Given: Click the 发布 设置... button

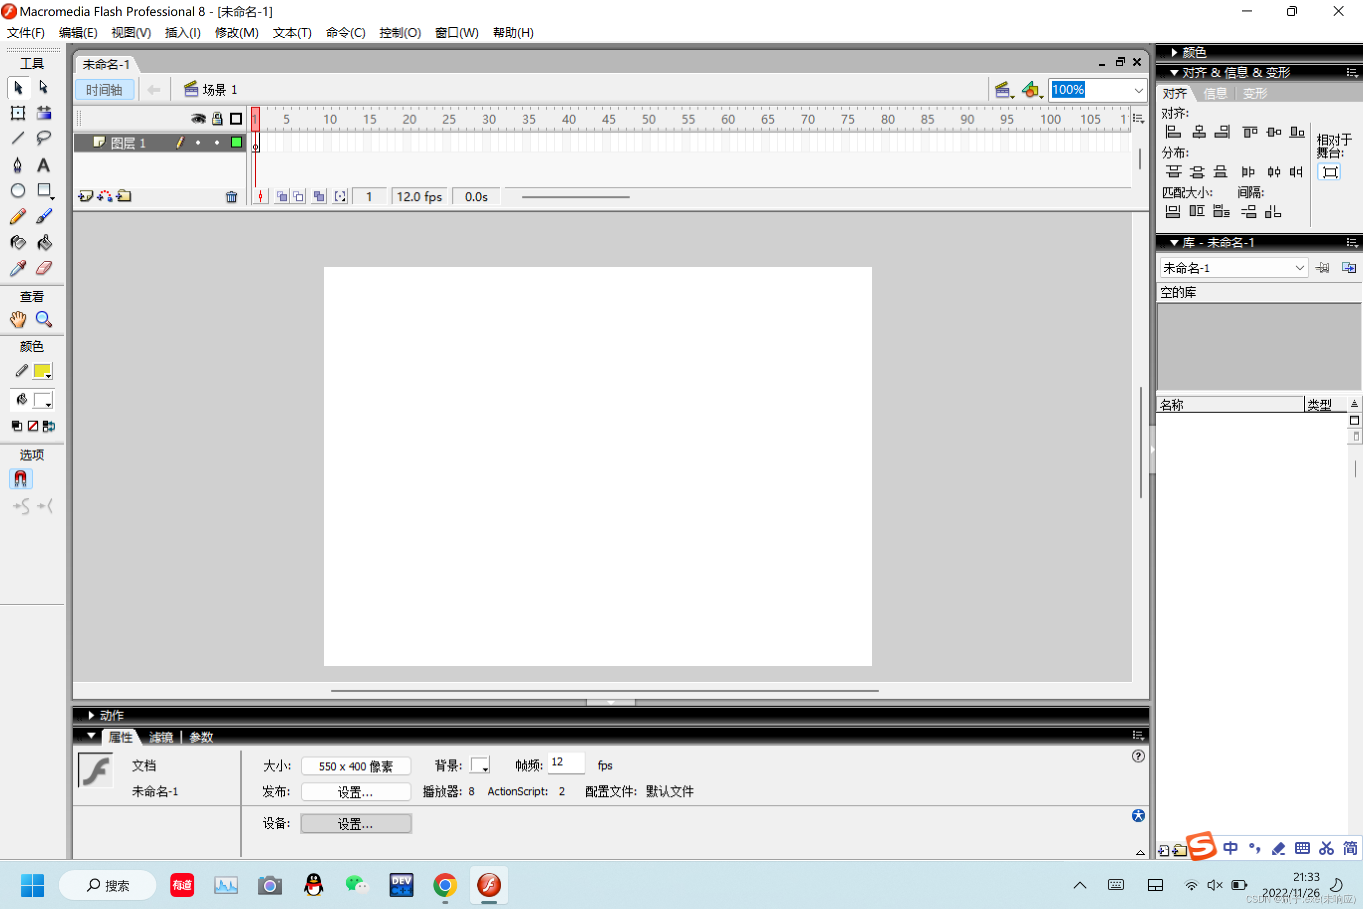Looking at the screenshot, I should (x=355, y=792).
